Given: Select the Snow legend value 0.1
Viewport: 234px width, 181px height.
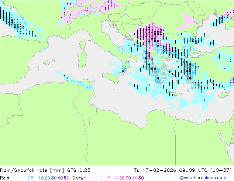Looking at the screenshot, I should click(88, 178).
